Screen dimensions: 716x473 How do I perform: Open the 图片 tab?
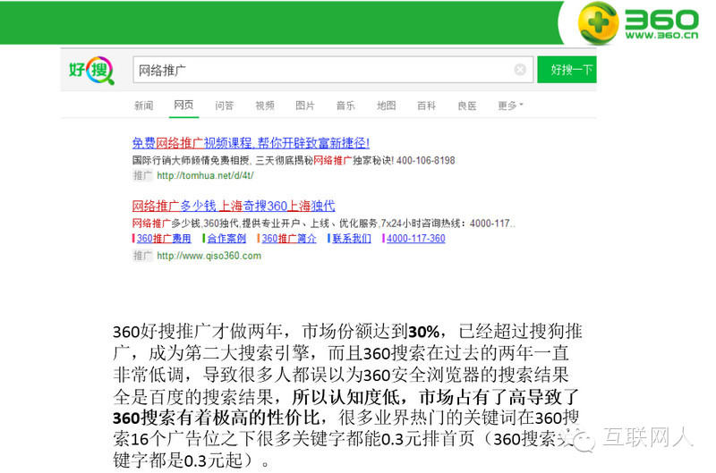pos(305,106)
